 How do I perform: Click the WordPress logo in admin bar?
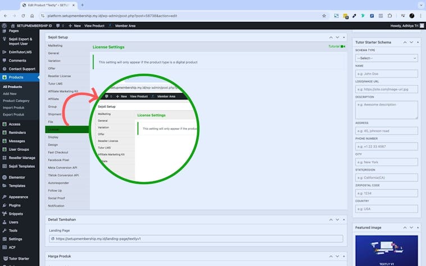click(4, 26)
